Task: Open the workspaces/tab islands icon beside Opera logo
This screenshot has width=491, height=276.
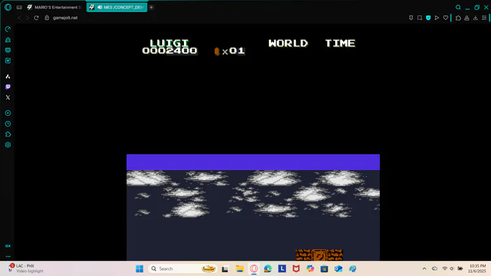Action: 19,7
